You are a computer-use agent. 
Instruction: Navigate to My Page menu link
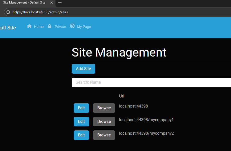click(84, 27)
